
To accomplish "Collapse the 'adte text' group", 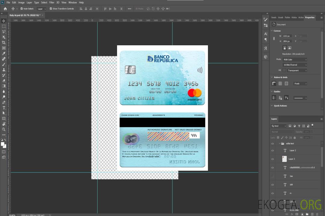I will pyautogui.click(x=280, y=143).
